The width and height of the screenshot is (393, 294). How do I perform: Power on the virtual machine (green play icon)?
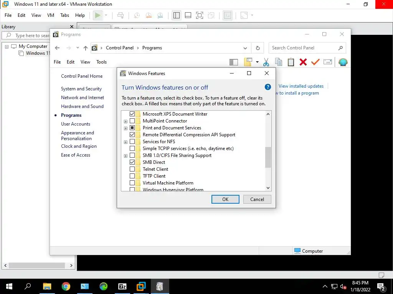pyautogui.click(x=98, y=15)
